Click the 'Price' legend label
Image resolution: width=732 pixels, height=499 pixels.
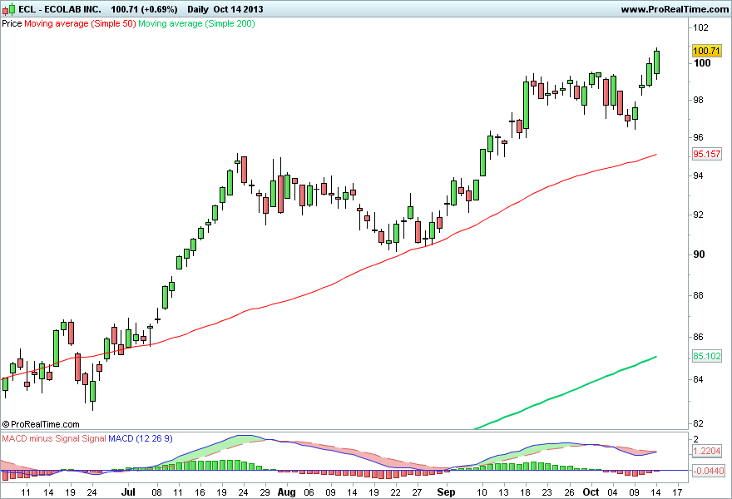coord(12,23)
